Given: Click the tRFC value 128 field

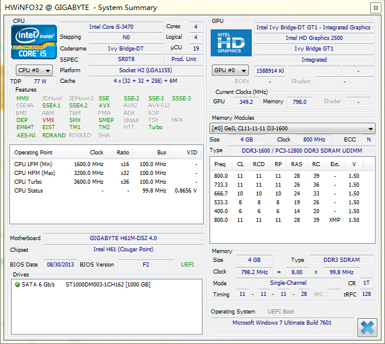Looking at the screenshot, I should click(x=366, y=294).
